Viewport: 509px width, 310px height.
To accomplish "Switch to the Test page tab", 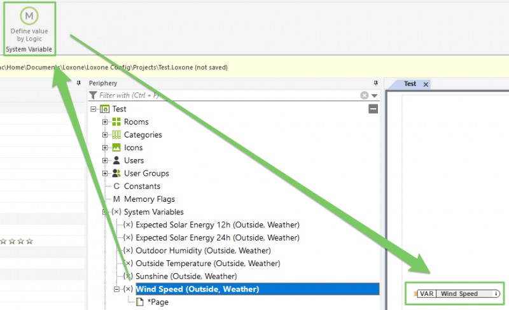I will (410, 84).
